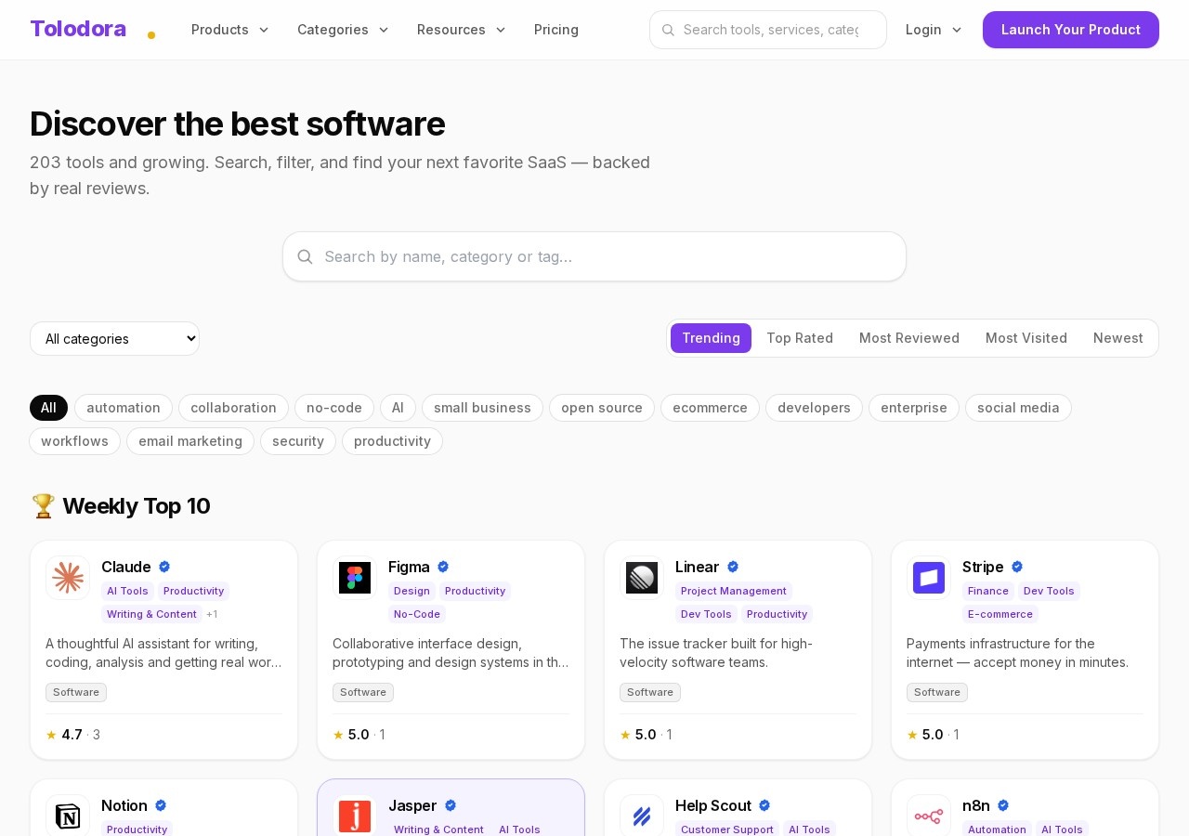Switch to the Most Visited tab
The height and width of the screenshot is (836, 1189).
tap(1026, 338)
